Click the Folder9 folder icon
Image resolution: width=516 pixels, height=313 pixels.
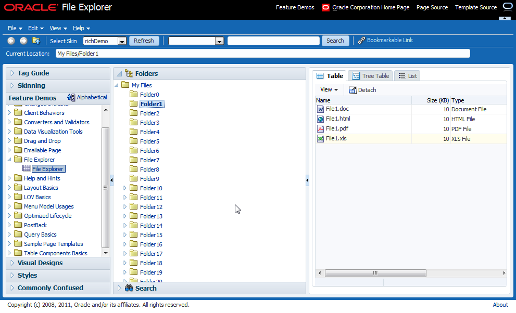point(134,178)
